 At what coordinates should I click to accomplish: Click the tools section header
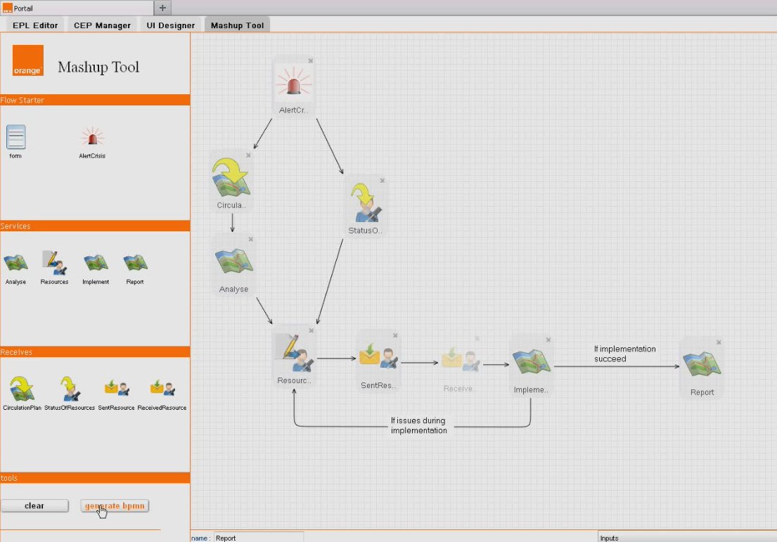pos(95,477)
